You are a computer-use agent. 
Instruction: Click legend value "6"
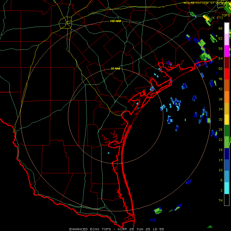coord(222,180)
